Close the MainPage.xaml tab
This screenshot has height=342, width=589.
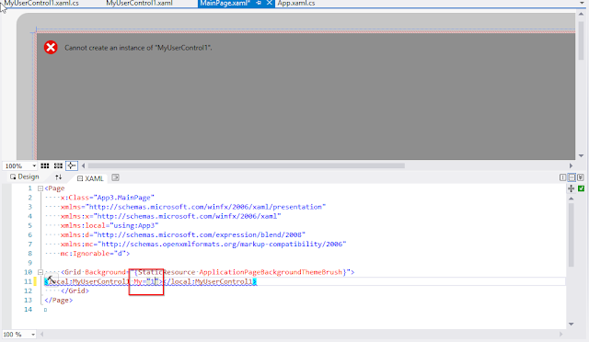coord(269,3)
